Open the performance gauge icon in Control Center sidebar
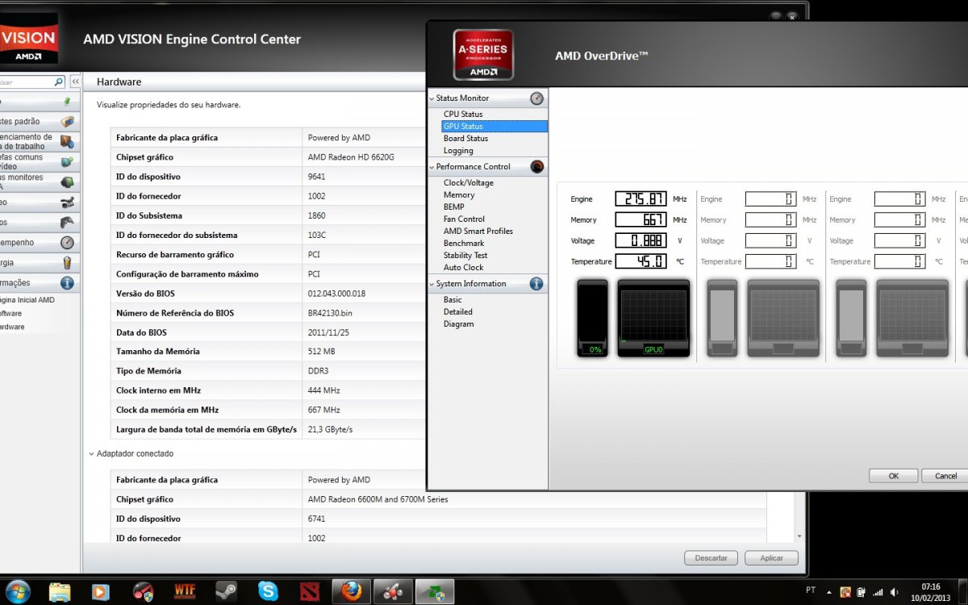Viewport: 968px width, 605px height. point(67,243)
